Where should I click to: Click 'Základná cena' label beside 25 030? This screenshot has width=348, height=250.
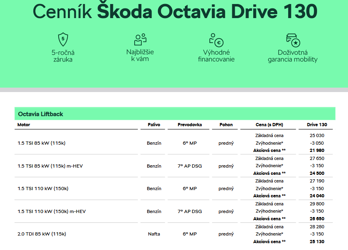click(269, 135)
